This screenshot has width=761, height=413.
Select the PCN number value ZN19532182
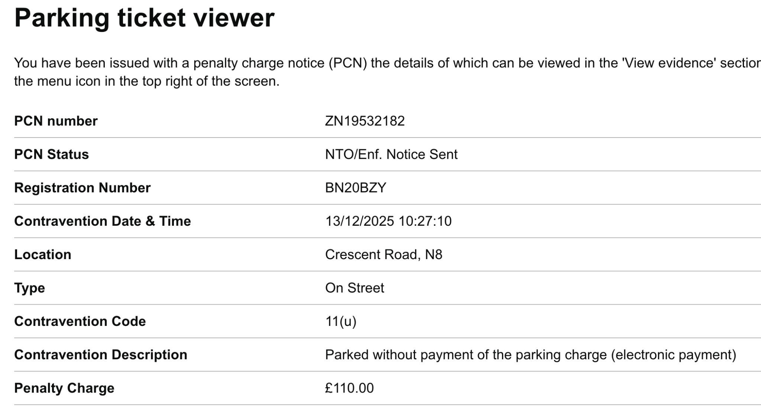[x=365, y=121]
